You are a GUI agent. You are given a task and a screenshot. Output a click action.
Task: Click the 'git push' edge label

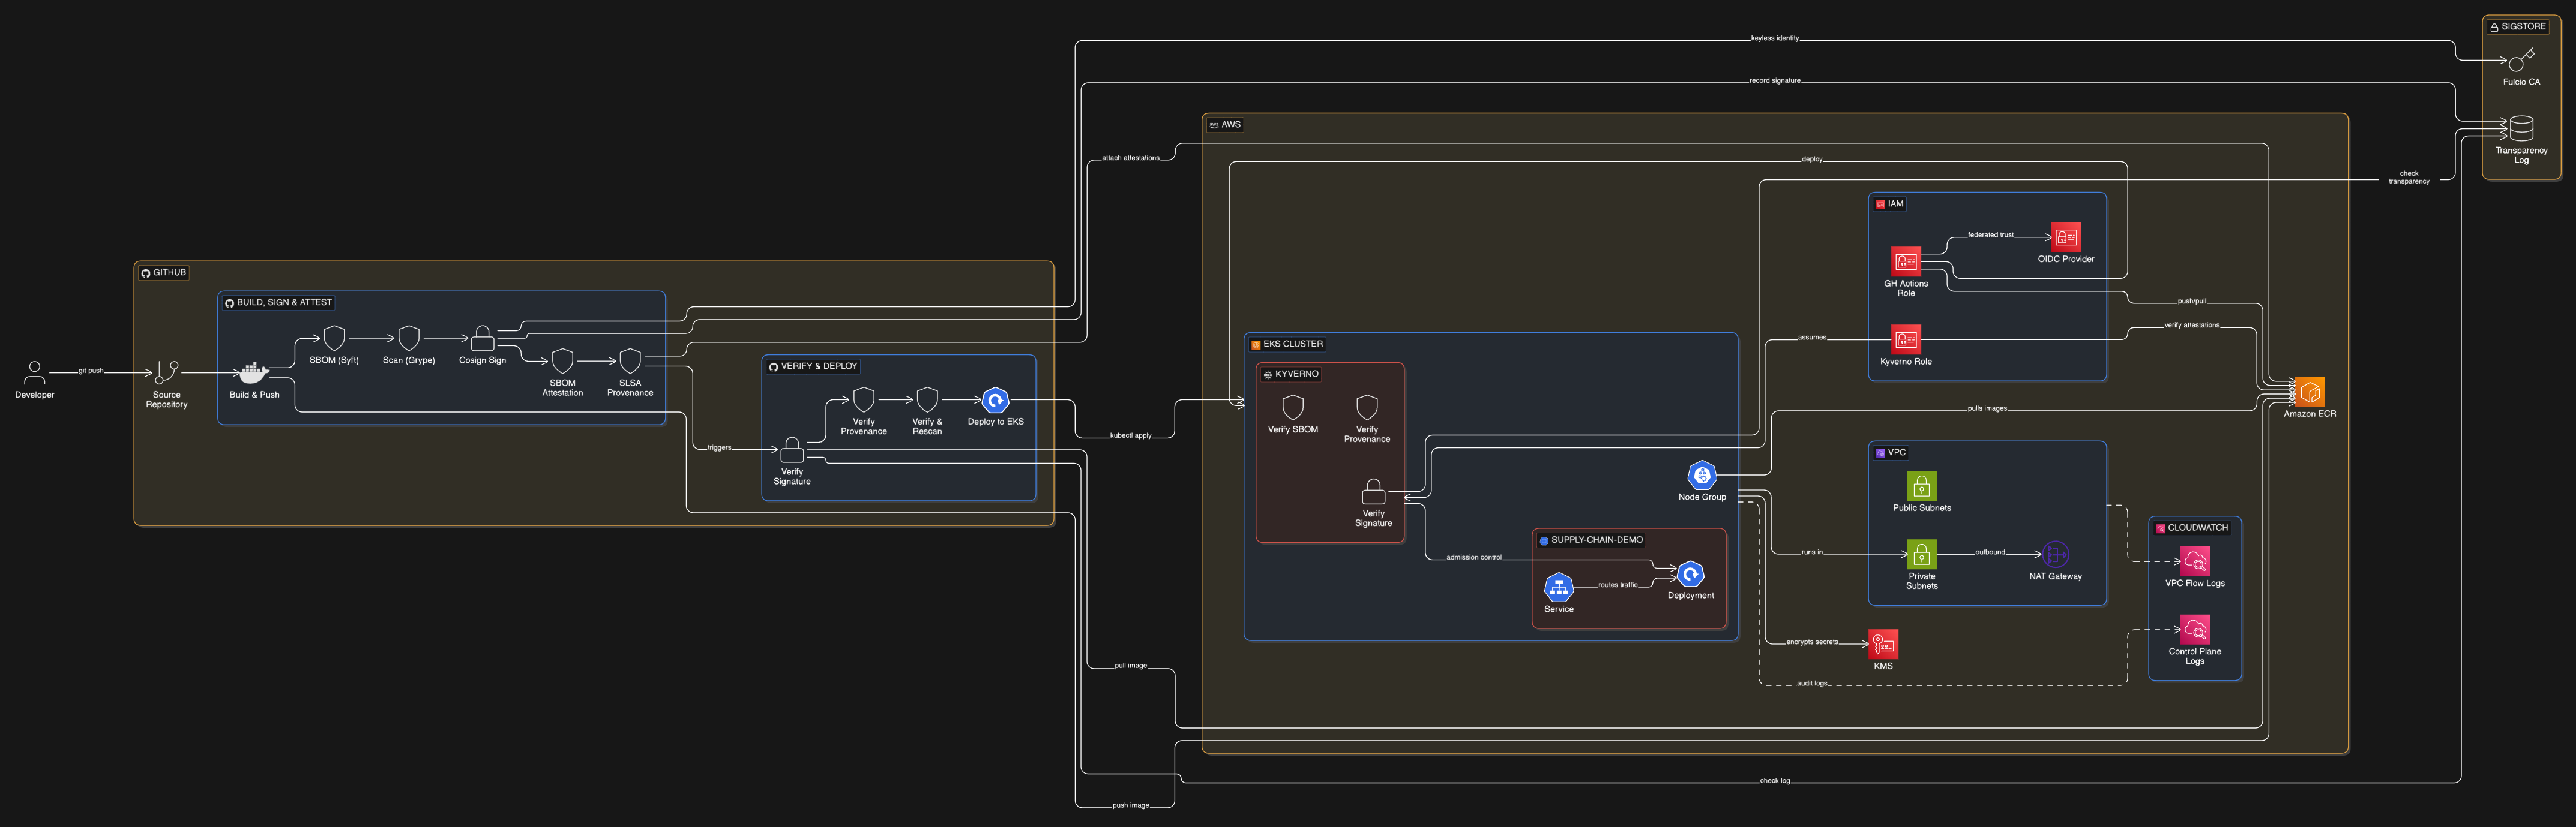[x=91, y=371]
